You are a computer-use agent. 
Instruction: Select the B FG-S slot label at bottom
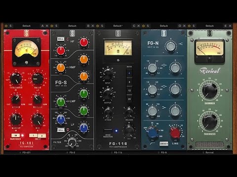(71, 152)
